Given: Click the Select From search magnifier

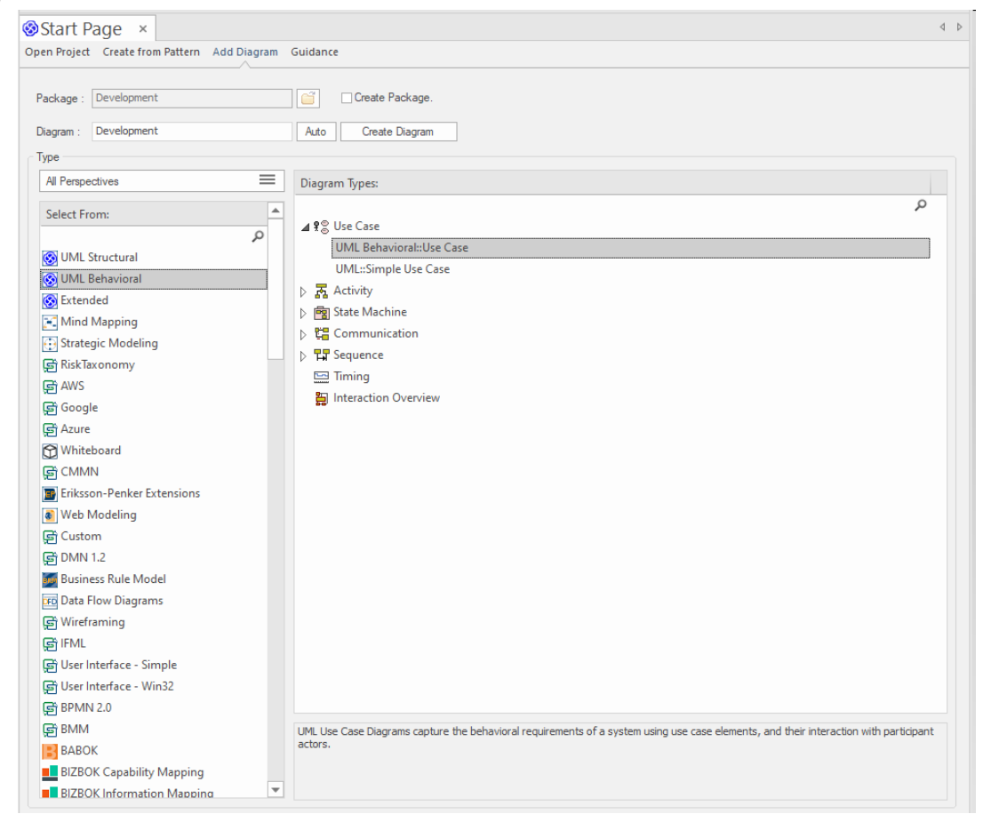Looking at the screenshot, I should coord(258,236).
